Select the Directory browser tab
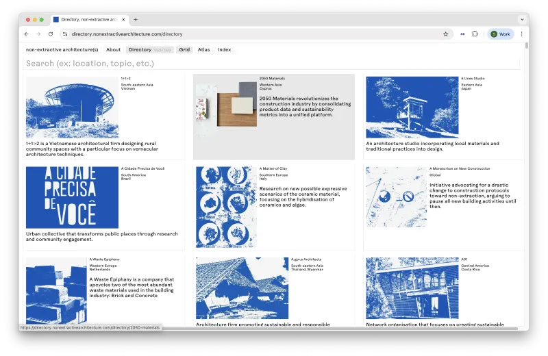Screen dimensions: 548x356 (89, 20)
